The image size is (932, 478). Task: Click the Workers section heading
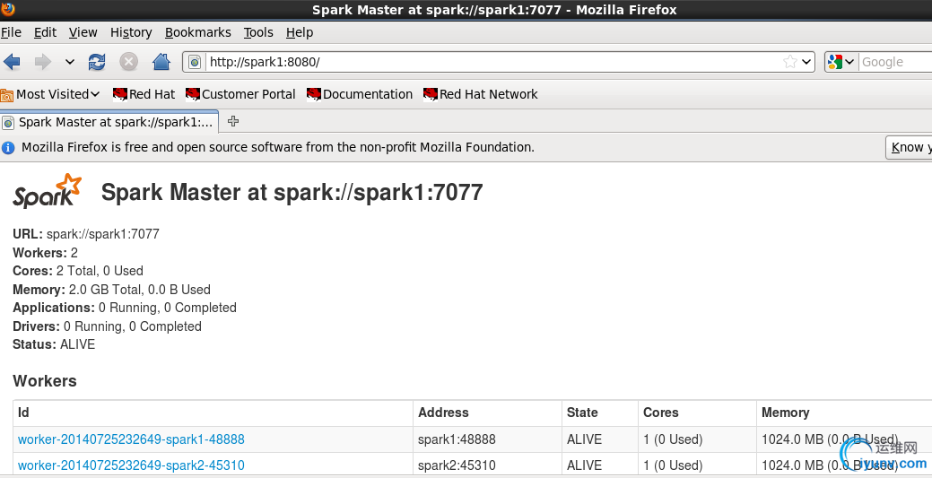click(x=45, y=381)
